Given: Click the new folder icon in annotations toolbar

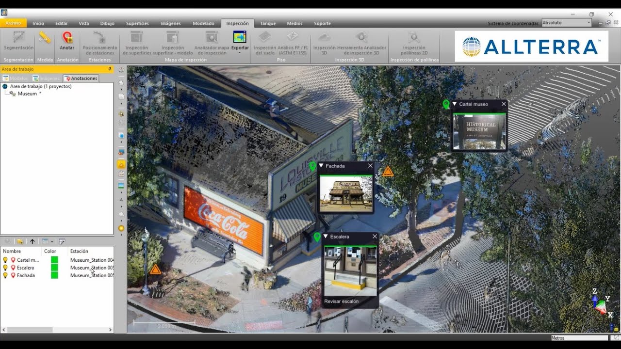Looking at the screenshot, I should pyautogui.click(x=20, y=241).
